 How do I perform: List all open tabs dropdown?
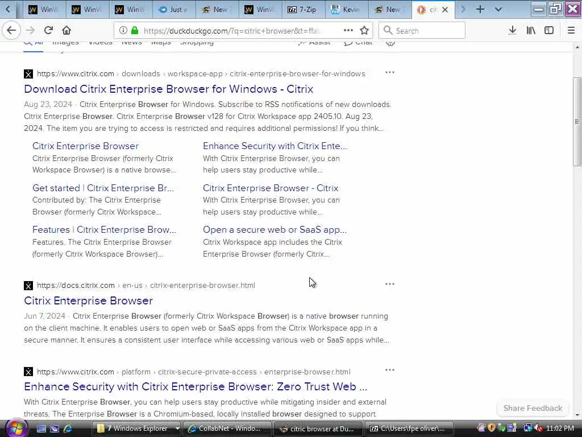coord(498,9)
